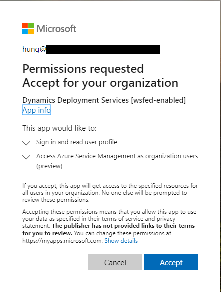This screenshot has height=292, width=221.
Task: Select the hung@ account email text
Action: click(x=34, y=49)
